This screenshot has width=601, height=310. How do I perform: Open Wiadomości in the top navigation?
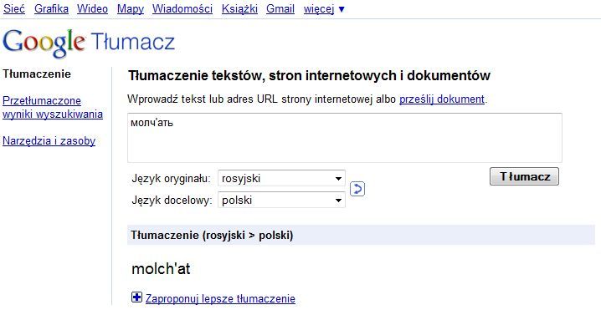pyautogui.click(x=182, y=9)
